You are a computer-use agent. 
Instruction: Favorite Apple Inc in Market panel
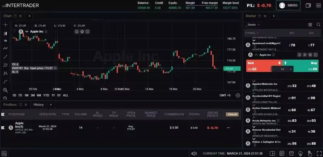coord(310,55)
